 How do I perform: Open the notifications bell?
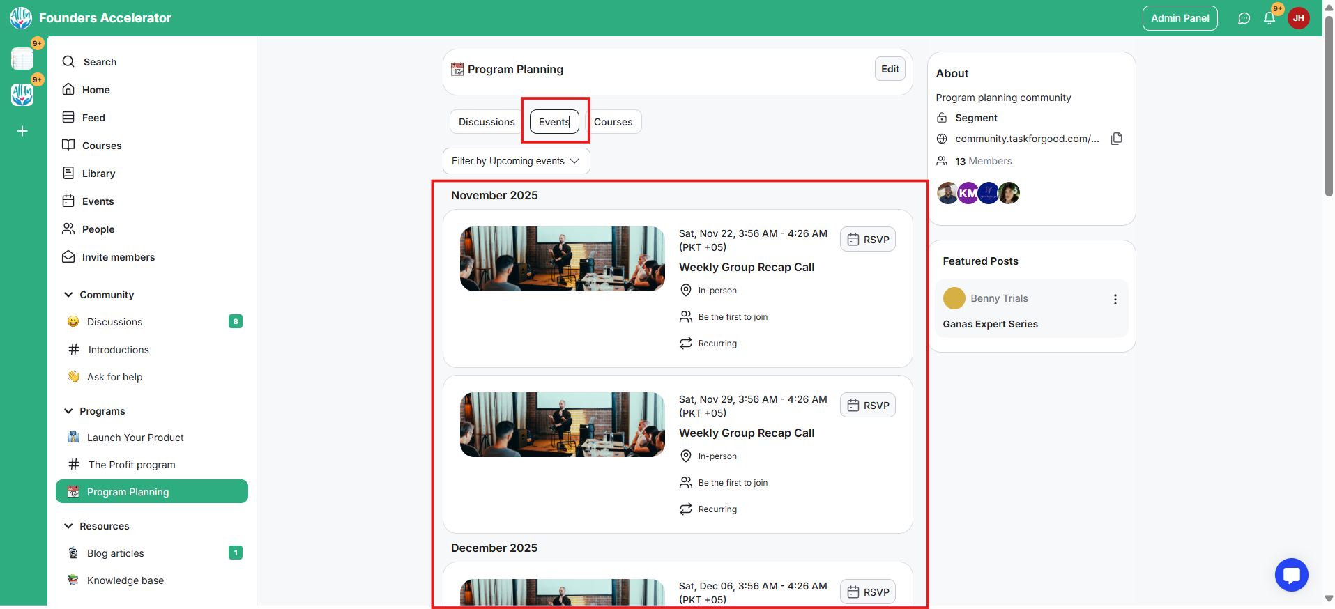[1269, 18]
